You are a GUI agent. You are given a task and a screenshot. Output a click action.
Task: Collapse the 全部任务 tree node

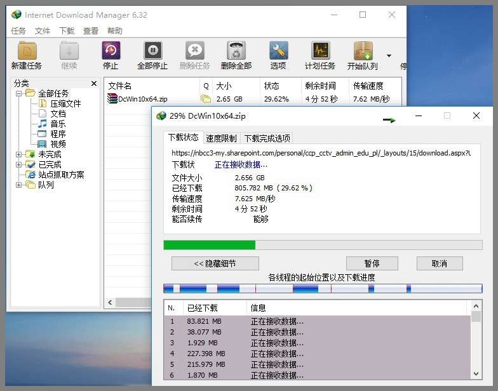19,93
